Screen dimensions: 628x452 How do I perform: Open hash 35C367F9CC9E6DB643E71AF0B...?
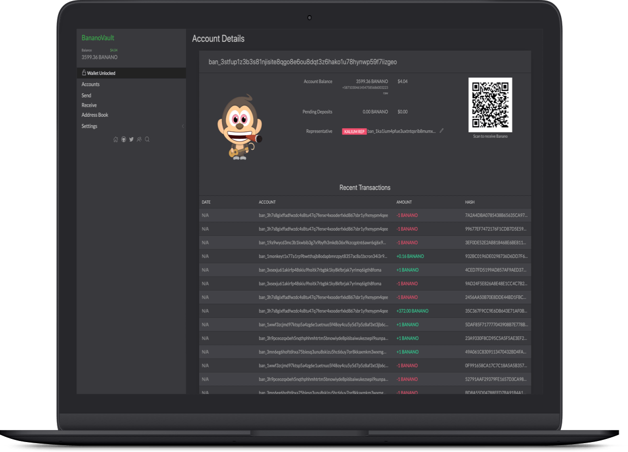[x=496, y=311]
